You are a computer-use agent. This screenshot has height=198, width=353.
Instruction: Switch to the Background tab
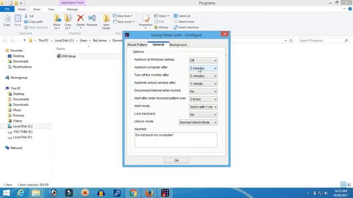click(179, 45)
